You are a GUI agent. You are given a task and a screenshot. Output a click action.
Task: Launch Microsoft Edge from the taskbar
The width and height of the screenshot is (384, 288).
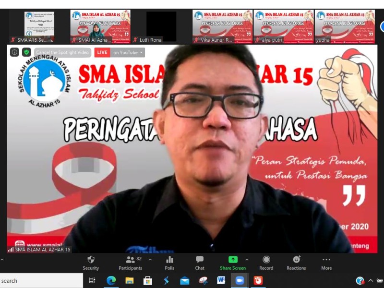tap(111, 281)
